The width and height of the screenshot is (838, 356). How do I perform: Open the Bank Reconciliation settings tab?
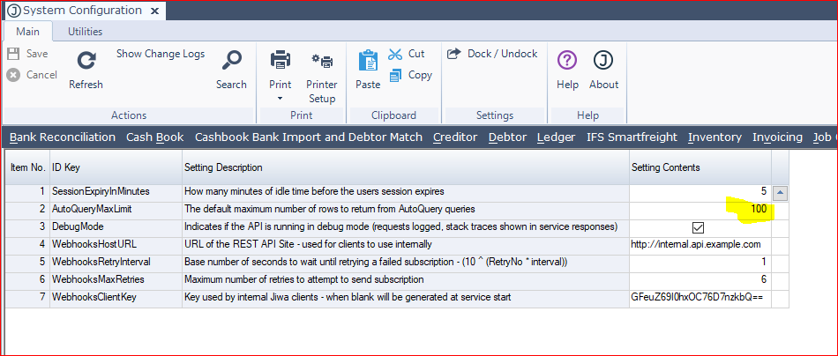coord(63,137)
